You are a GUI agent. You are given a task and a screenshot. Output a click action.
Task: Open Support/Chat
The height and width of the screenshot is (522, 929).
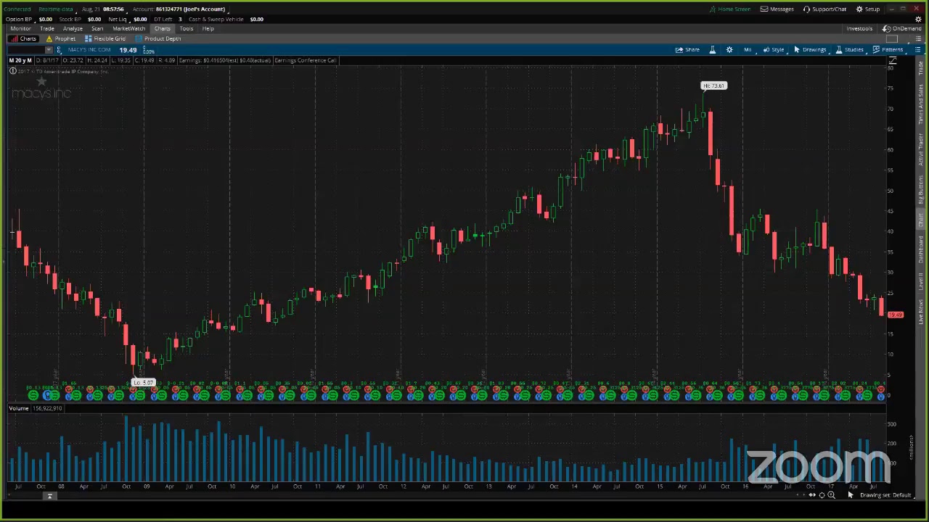824,9
